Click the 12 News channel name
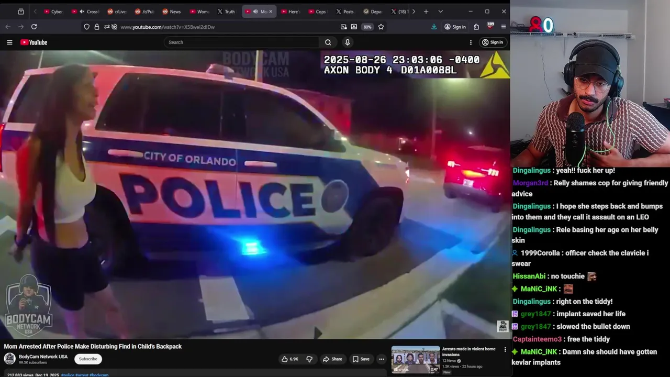 point(449,361)
